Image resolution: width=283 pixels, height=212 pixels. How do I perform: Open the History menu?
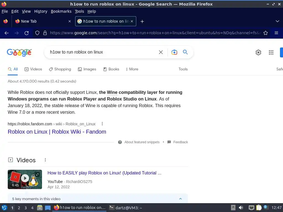pos(41,11)
